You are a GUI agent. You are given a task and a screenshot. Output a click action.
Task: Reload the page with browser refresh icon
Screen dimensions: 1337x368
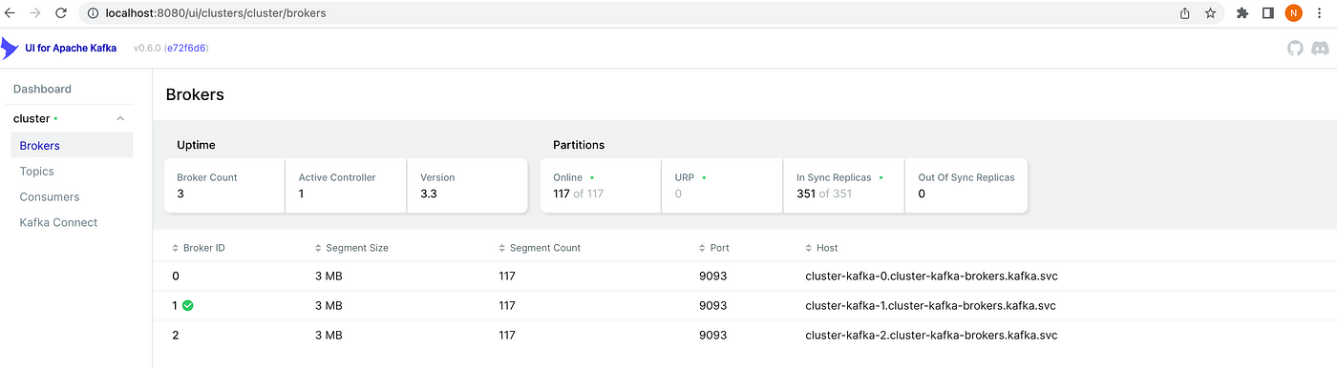(61, 13)
